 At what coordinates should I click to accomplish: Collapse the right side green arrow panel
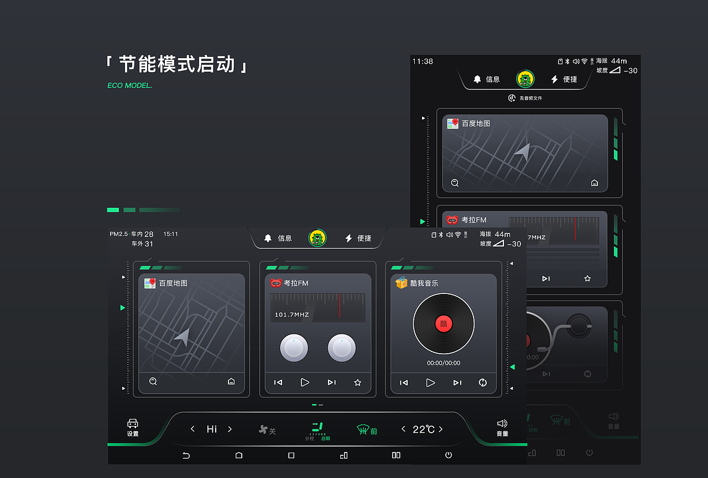512,366
